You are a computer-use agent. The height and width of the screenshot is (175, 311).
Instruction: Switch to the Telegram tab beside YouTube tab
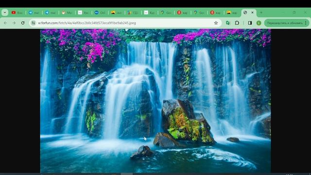[34, 13]
